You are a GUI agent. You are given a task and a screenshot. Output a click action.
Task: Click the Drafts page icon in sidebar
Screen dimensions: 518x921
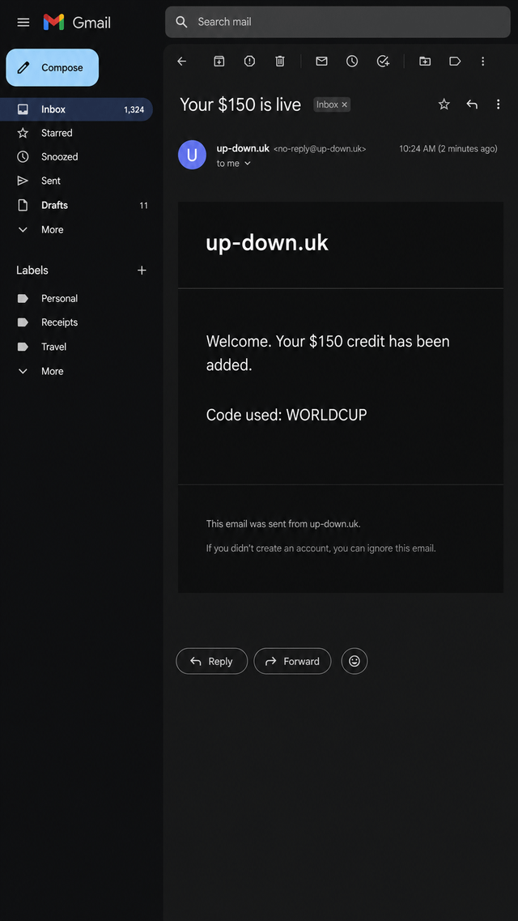click(23, 205)
